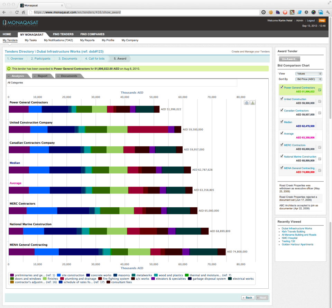Screen dimensions: 332x308
Task: Click the green success checkmark icon on award banner
Action: point(8,69)
